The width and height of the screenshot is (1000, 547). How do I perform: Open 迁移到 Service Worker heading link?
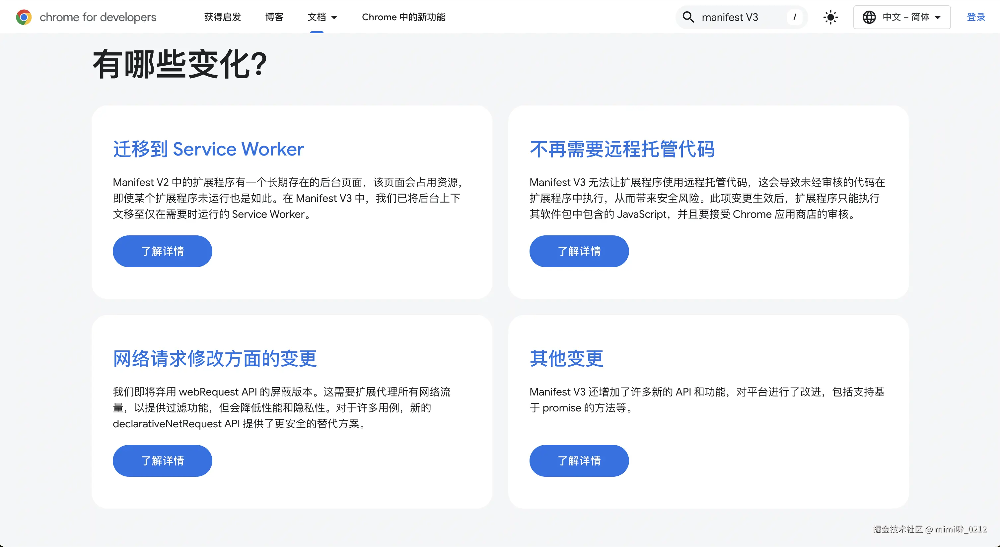click(208, 149)
